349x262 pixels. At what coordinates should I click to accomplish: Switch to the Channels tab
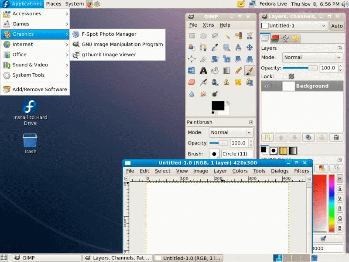pos(275,39)
